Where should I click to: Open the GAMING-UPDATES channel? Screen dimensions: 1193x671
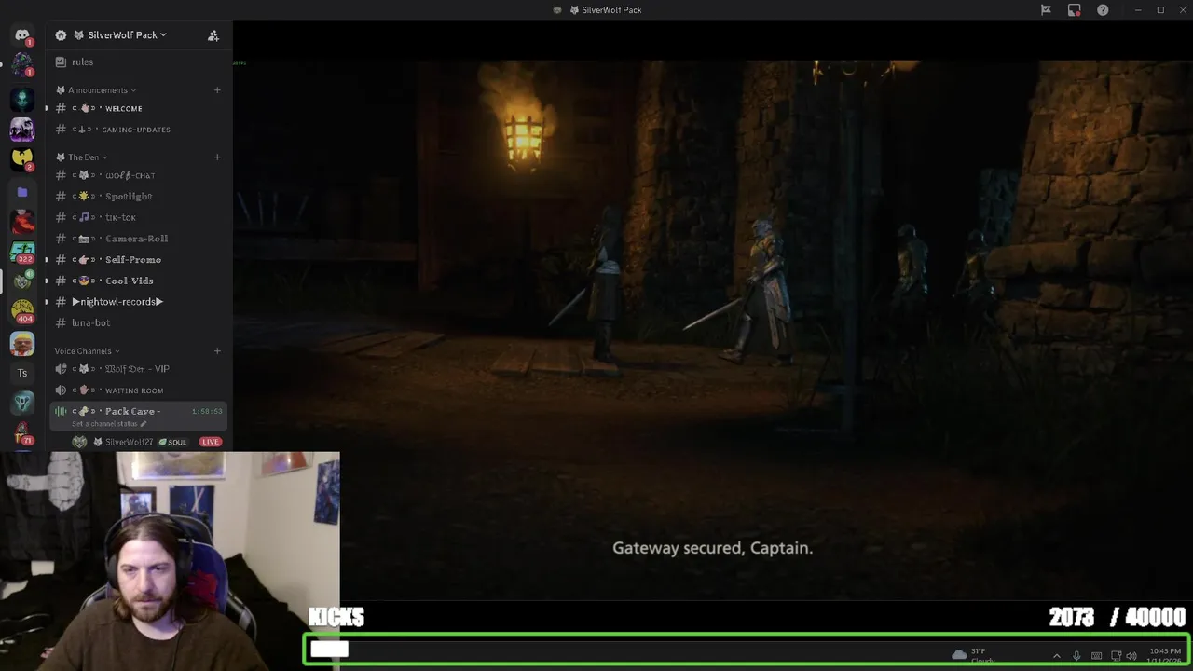click(140, 130)
